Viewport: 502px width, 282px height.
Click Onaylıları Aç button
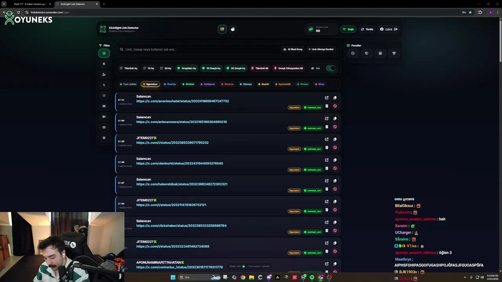point(186,68)
